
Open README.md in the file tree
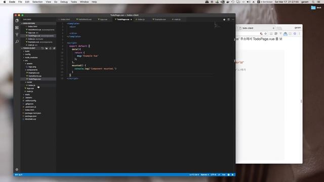pos(30,119)
